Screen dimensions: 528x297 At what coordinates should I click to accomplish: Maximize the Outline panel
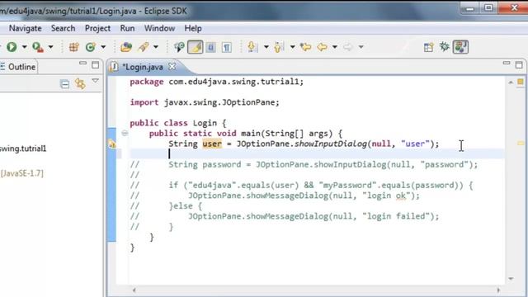96,64
